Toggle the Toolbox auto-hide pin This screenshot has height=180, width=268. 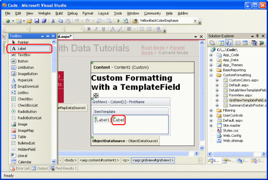(48, 36)
